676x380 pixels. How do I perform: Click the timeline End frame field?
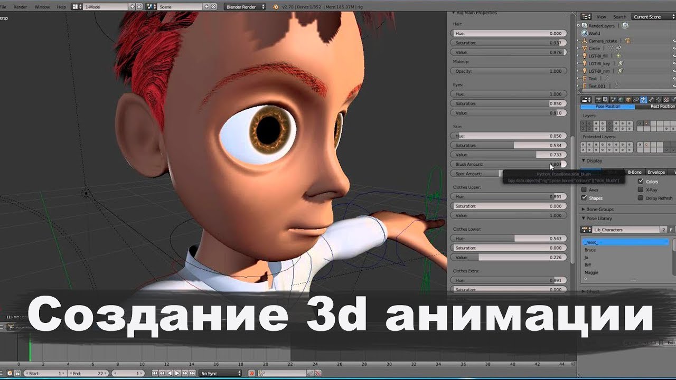88,373
